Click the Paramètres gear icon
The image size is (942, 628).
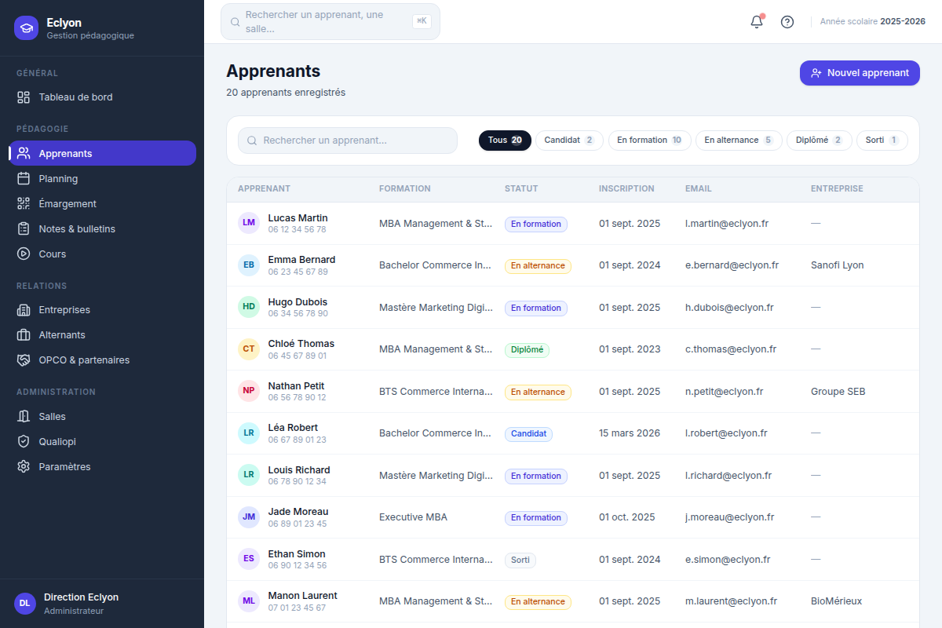coord(24,466)
